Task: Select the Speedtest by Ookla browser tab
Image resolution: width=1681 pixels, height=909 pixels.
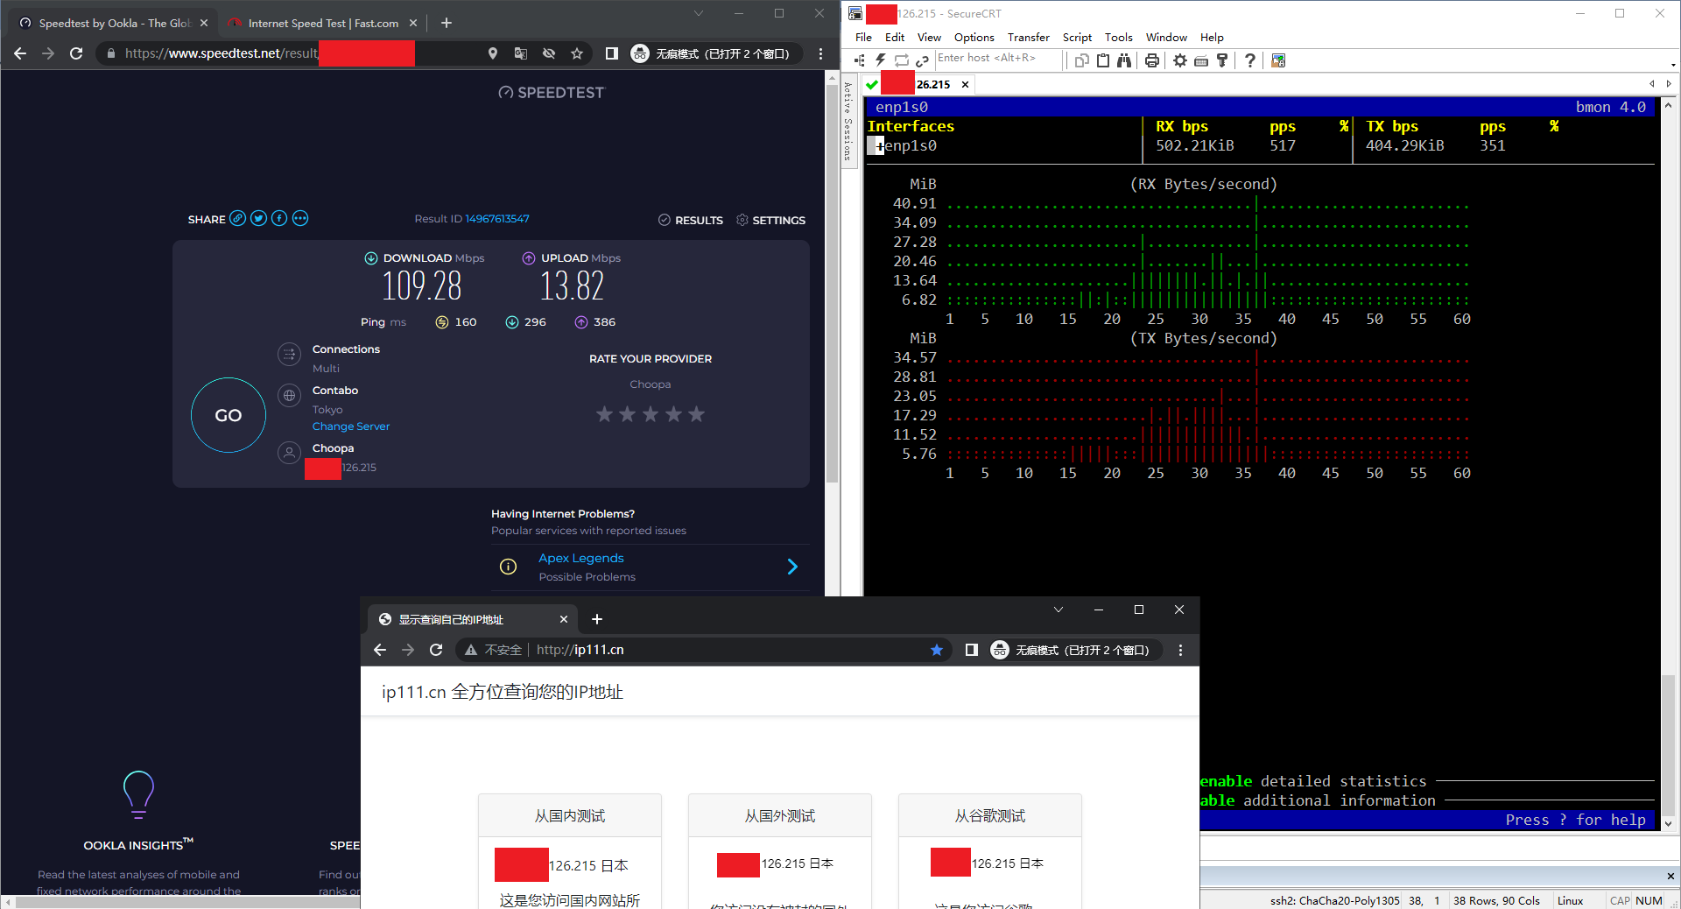Action: (x=114, y=24)
